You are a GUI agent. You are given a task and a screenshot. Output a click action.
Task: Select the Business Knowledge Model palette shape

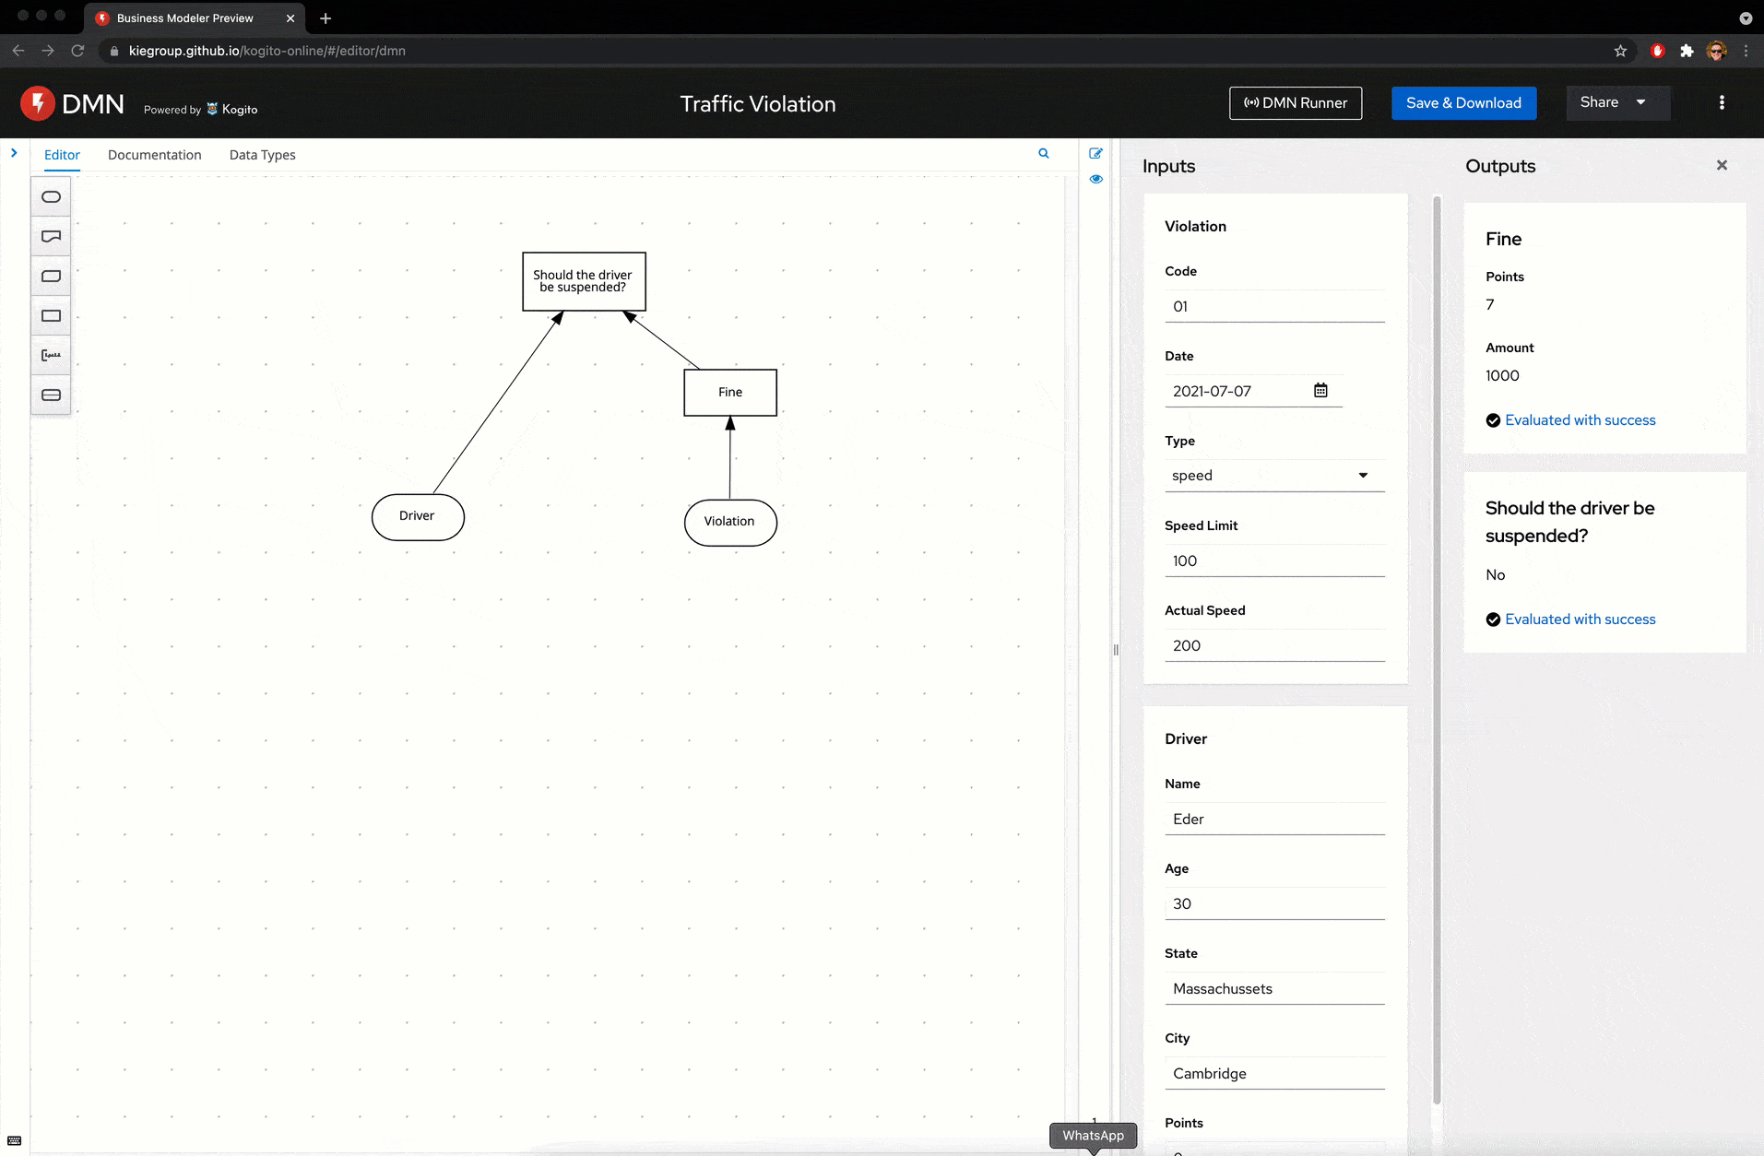pos(52,277)
